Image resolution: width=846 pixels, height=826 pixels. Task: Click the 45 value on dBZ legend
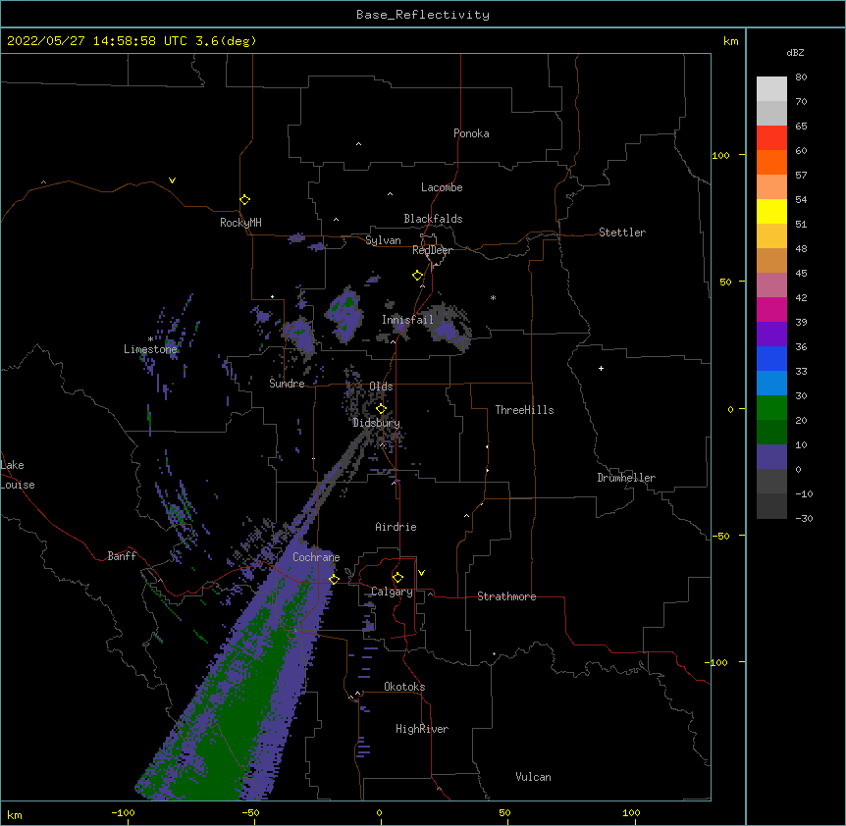801,274
